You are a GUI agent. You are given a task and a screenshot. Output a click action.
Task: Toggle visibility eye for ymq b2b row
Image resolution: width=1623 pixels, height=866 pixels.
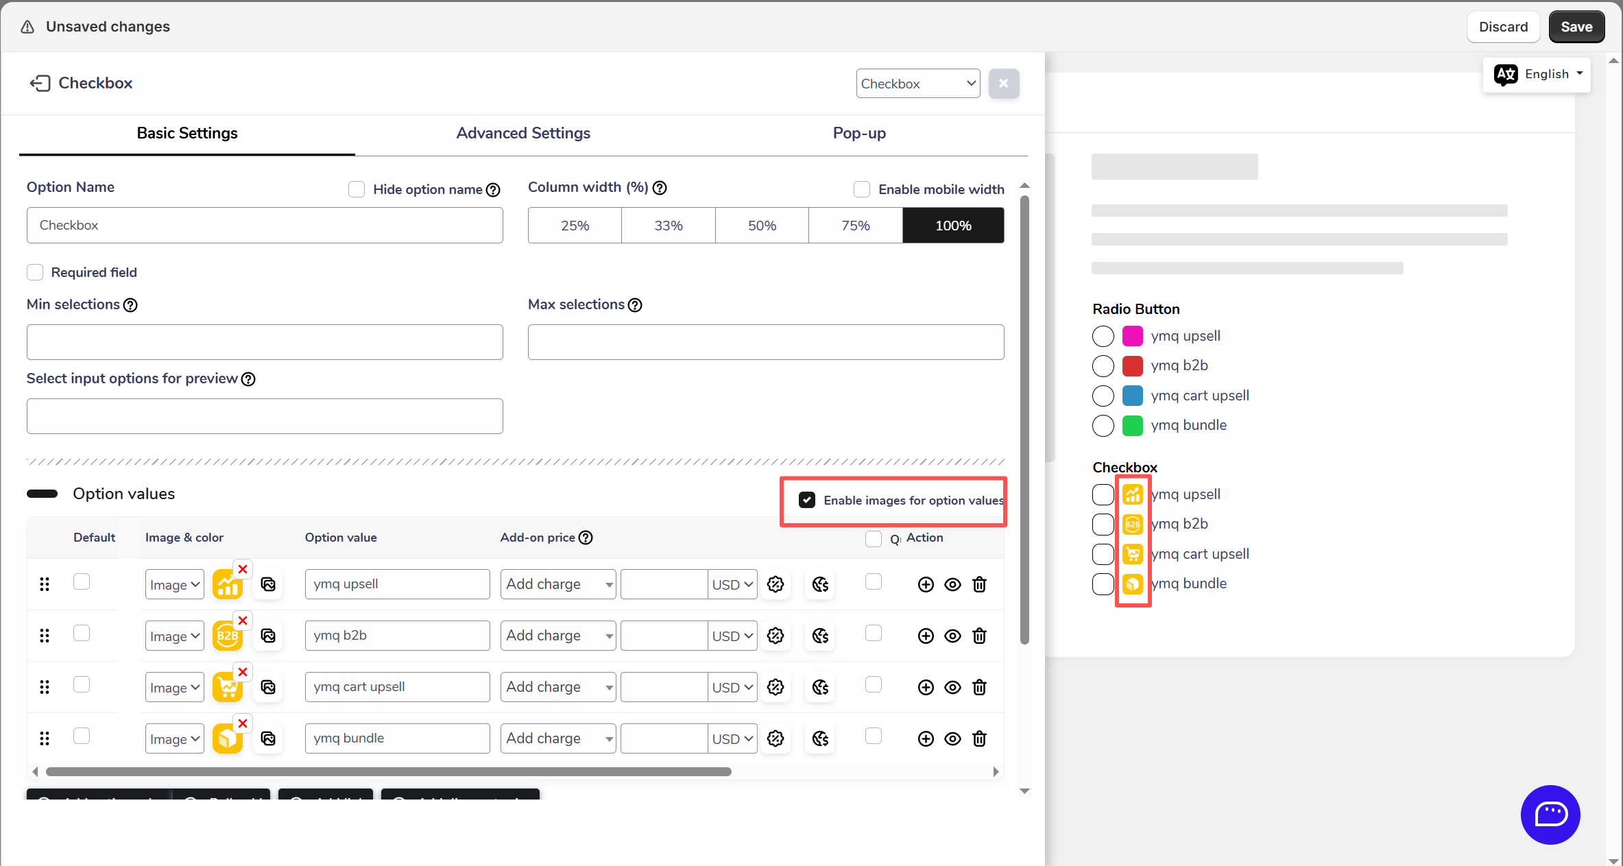point(952,636)
